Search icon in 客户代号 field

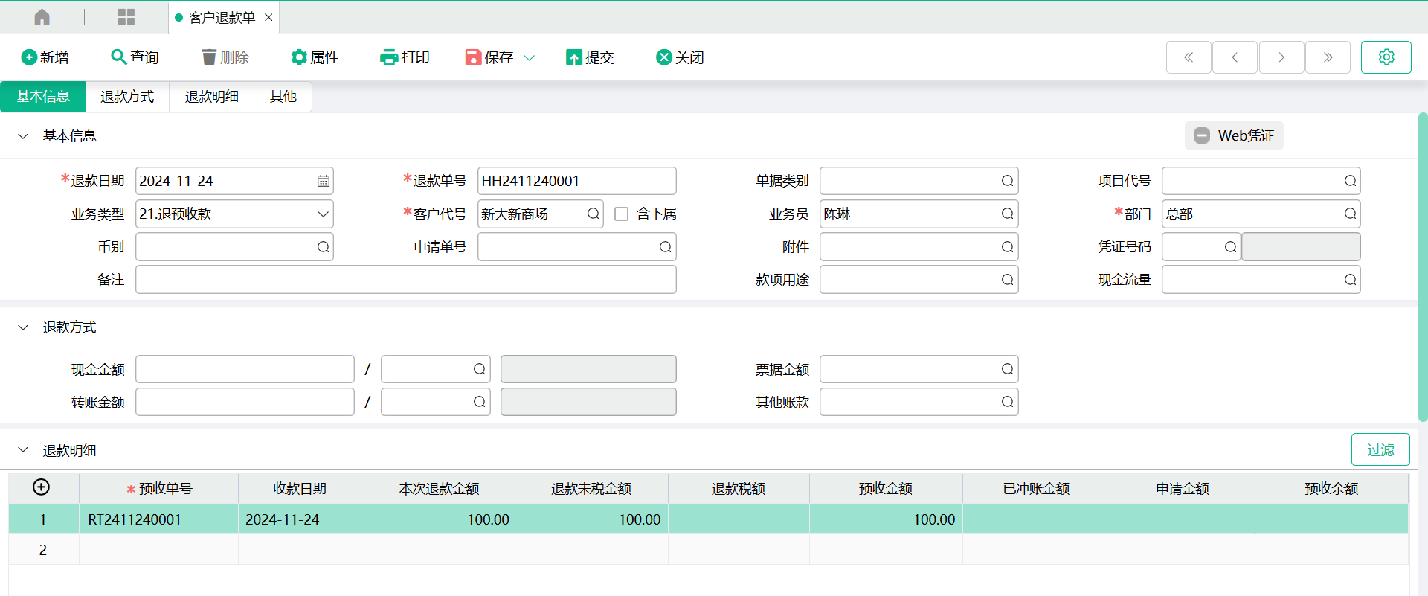(x=593, y=214)
